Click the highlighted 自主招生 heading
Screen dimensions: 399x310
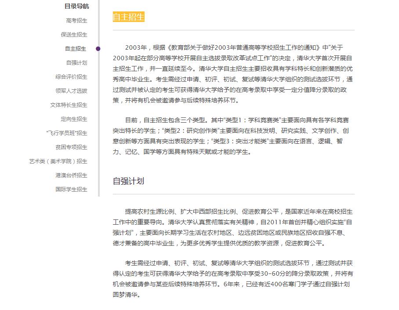(128, 17)
